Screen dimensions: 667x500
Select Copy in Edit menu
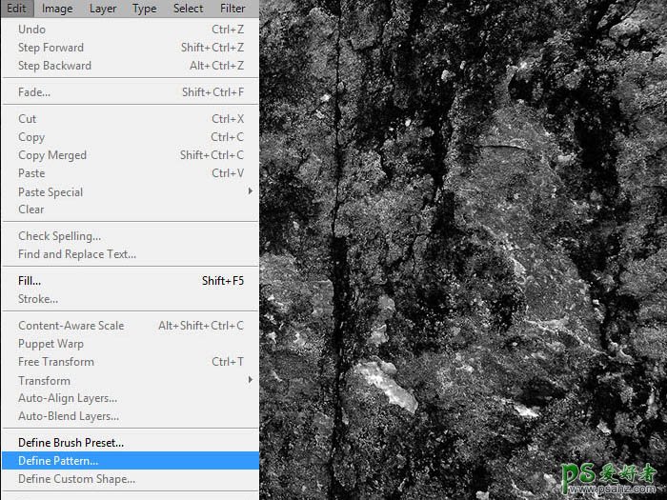(x=131, y=137)
